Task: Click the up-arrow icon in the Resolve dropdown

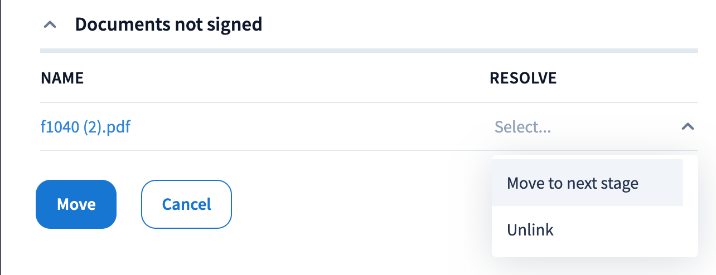Action: click(688, 127)
